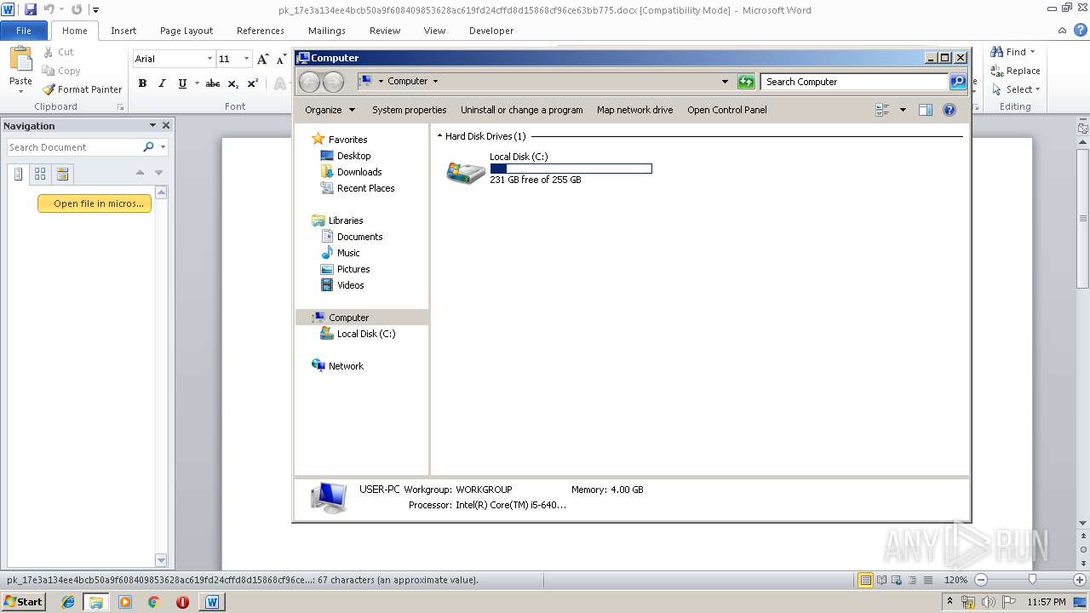This screenshot has width=1090, height=613.
Task: Switch to the Page Layout tab
Action: point(186,31)
